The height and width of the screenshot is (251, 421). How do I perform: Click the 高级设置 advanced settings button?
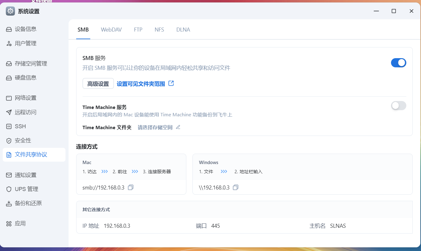coord(98,84)
